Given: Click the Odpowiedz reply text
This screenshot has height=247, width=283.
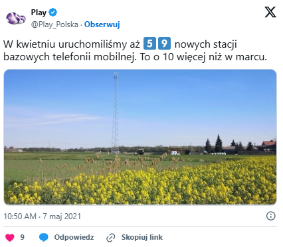Looking at the screenshot, I should pyautogui.click(x=74, y=237).
